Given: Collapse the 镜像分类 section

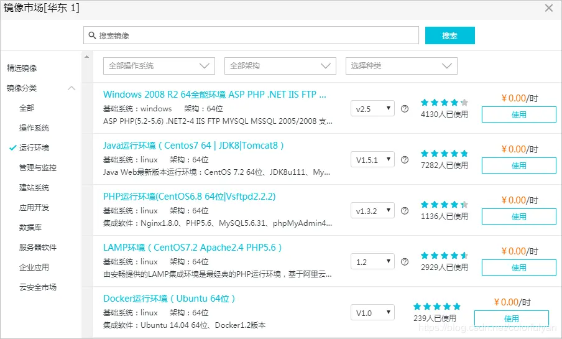Looking at the screenshot, I should click(x=71, y=88).
